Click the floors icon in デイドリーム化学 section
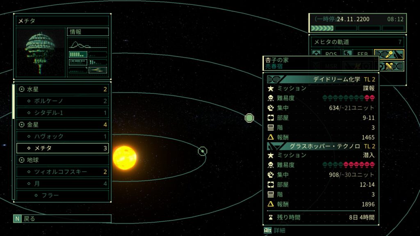420x236 pixels. coord(271,128)
